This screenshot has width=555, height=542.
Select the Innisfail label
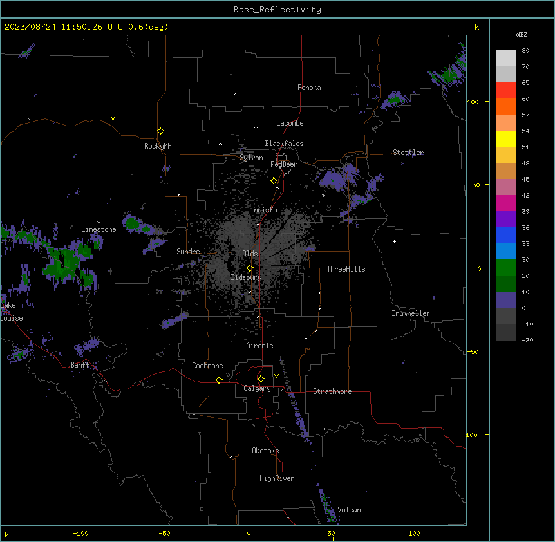click(x=267, y=210)
